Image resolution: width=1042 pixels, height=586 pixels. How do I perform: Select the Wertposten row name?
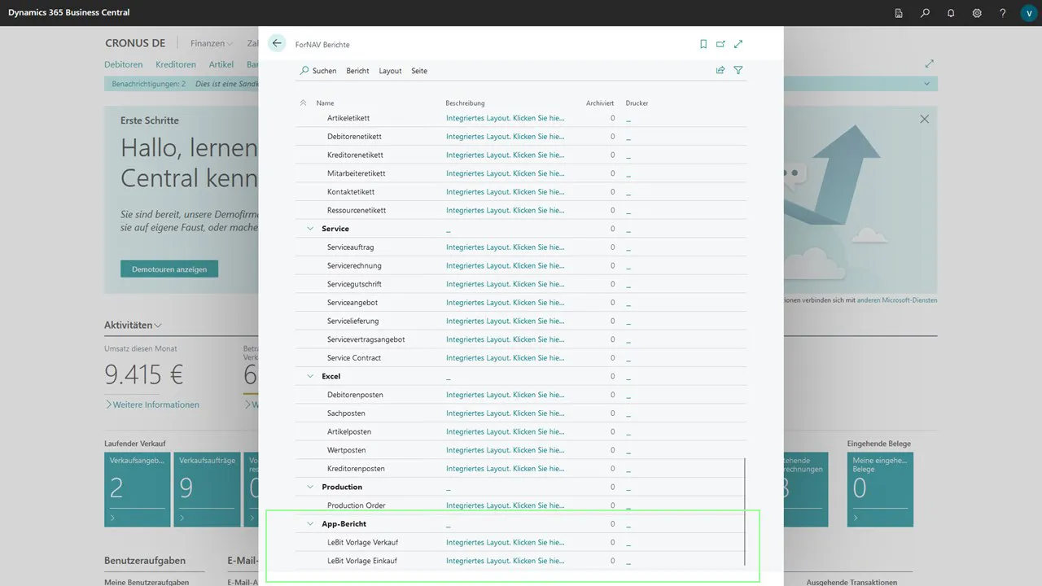[347, 450]
